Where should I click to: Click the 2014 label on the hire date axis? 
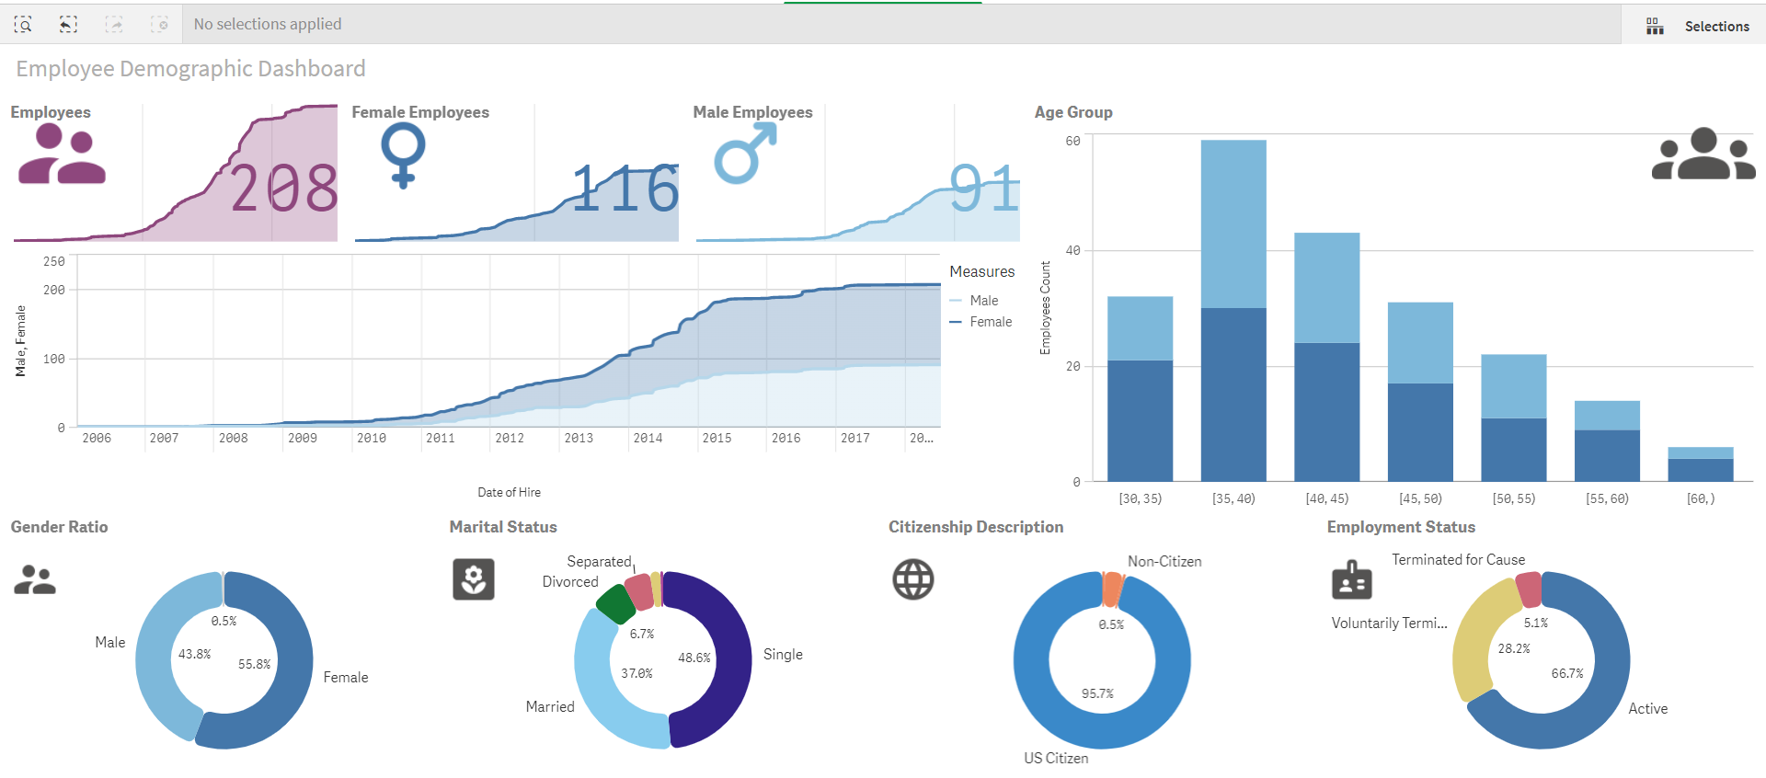click(x=648, y=439)
